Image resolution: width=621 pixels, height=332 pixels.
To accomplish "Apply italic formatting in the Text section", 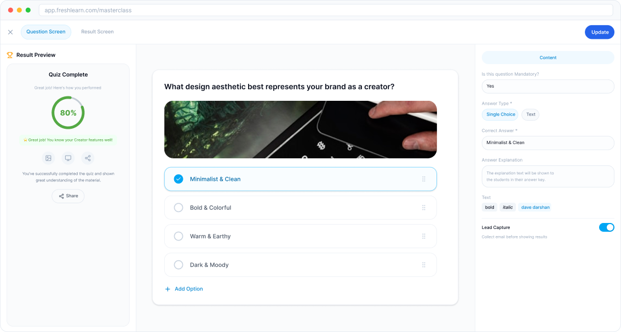I will pos(507,207).
